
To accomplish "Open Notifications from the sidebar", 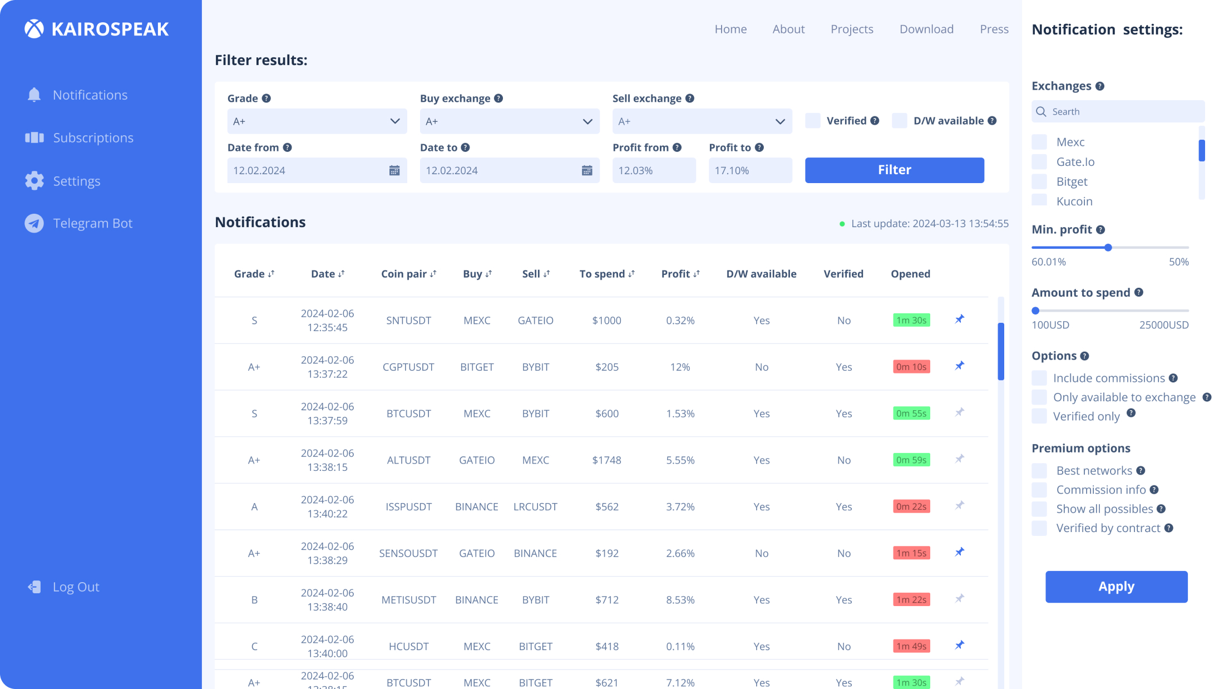I will 90,95.
